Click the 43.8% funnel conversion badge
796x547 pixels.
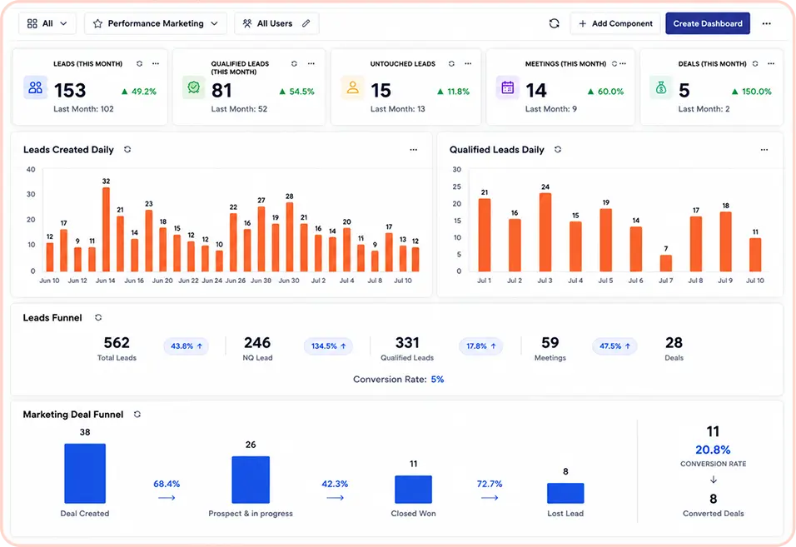(187, 346)
